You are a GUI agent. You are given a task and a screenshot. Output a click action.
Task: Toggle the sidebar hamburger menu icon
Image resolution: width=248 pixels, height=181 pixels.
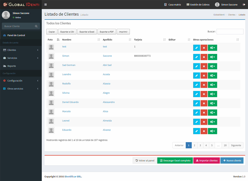point(45,5)
